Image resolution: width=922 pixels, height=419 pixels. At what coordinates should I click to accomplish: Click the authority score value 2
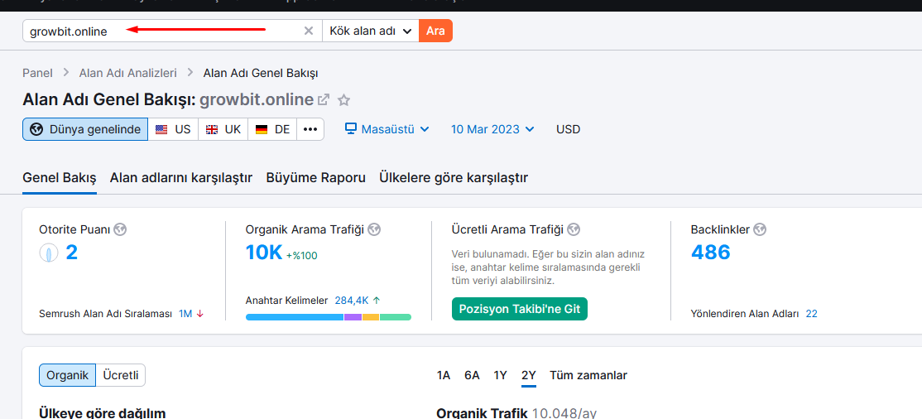pyautogui.click(x=72, y=253)
